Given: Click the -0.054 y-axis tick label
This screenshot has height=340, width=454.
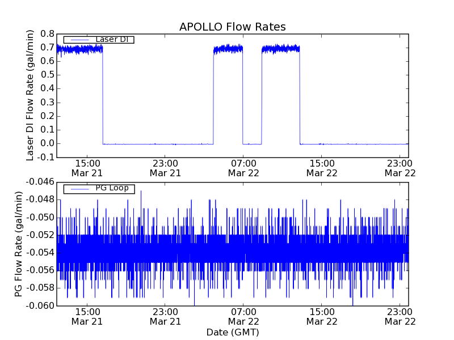Looking at the screenshot, I should (40, 253).
